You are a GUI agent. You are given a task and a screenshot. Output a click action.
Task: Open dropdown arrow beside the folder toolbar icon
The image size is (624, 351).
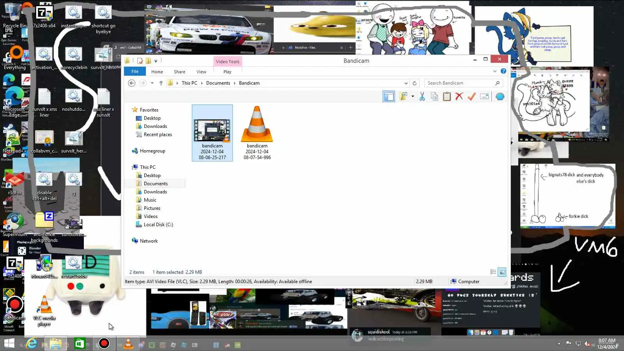click(413, 96)
